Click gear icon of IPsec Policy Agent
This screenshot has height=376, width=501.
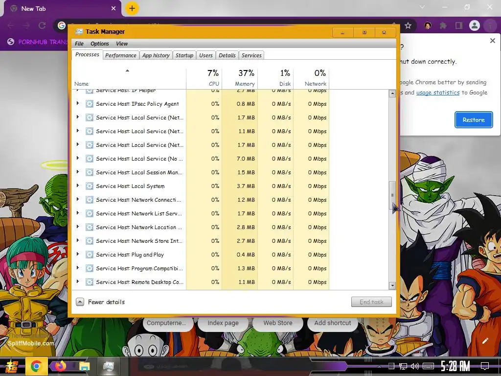click(x=90, y=104)
